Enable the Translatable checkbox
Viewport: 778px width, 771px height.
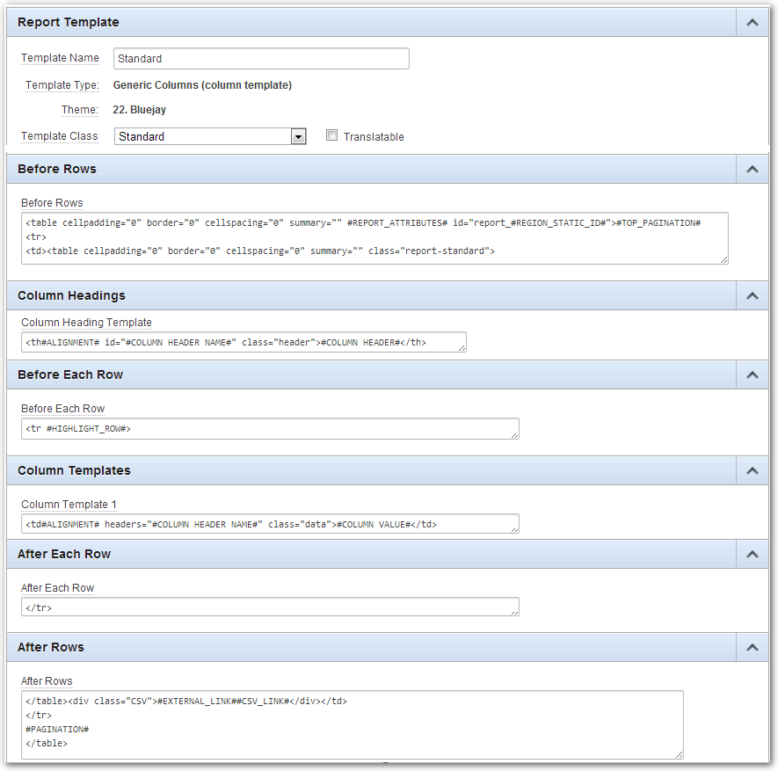coord(331,135)
